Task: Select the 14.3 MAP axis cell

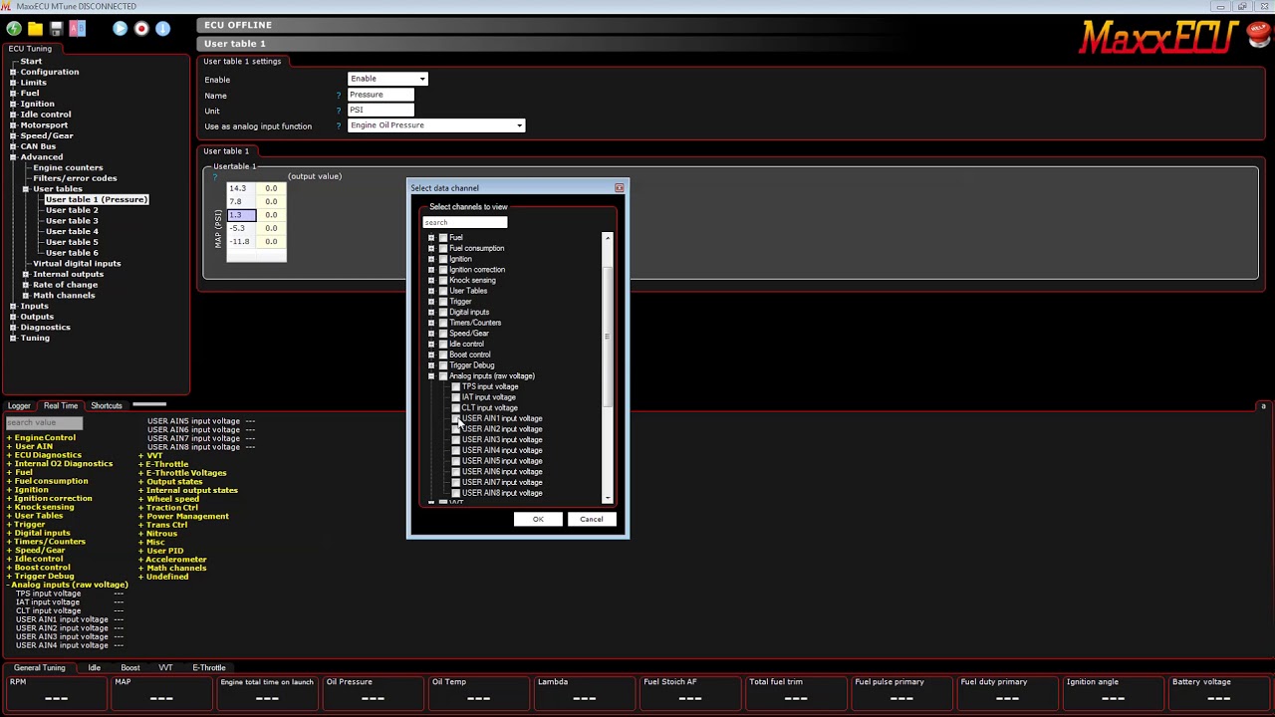Action: tap(241, 188)
